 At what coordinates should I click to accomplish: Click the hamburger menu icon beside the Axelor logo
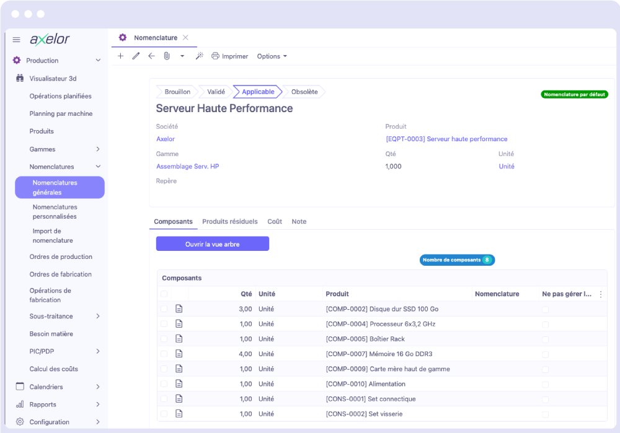tap(17, 40)
